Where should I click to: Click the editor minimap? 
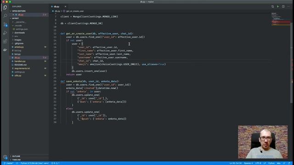[x=281, y=19]
